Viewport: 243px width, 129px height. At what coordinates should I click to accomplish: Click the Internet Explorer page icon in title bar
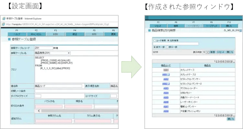(x=4, y=18)
